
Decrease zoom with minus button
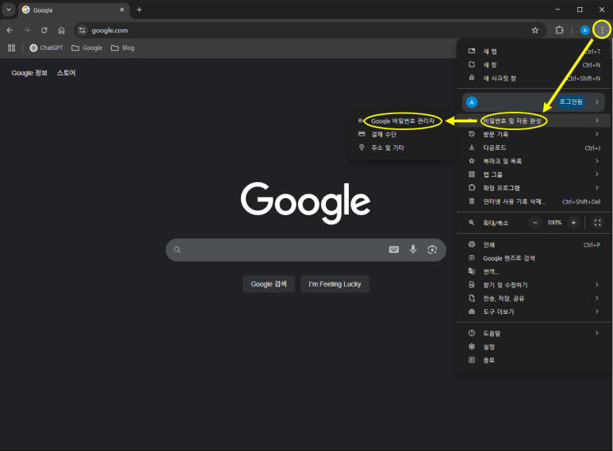[534, 223]
